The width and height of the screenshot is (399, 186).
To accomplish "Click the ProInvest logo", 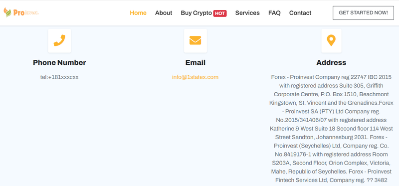I will [x=21, y=12].
